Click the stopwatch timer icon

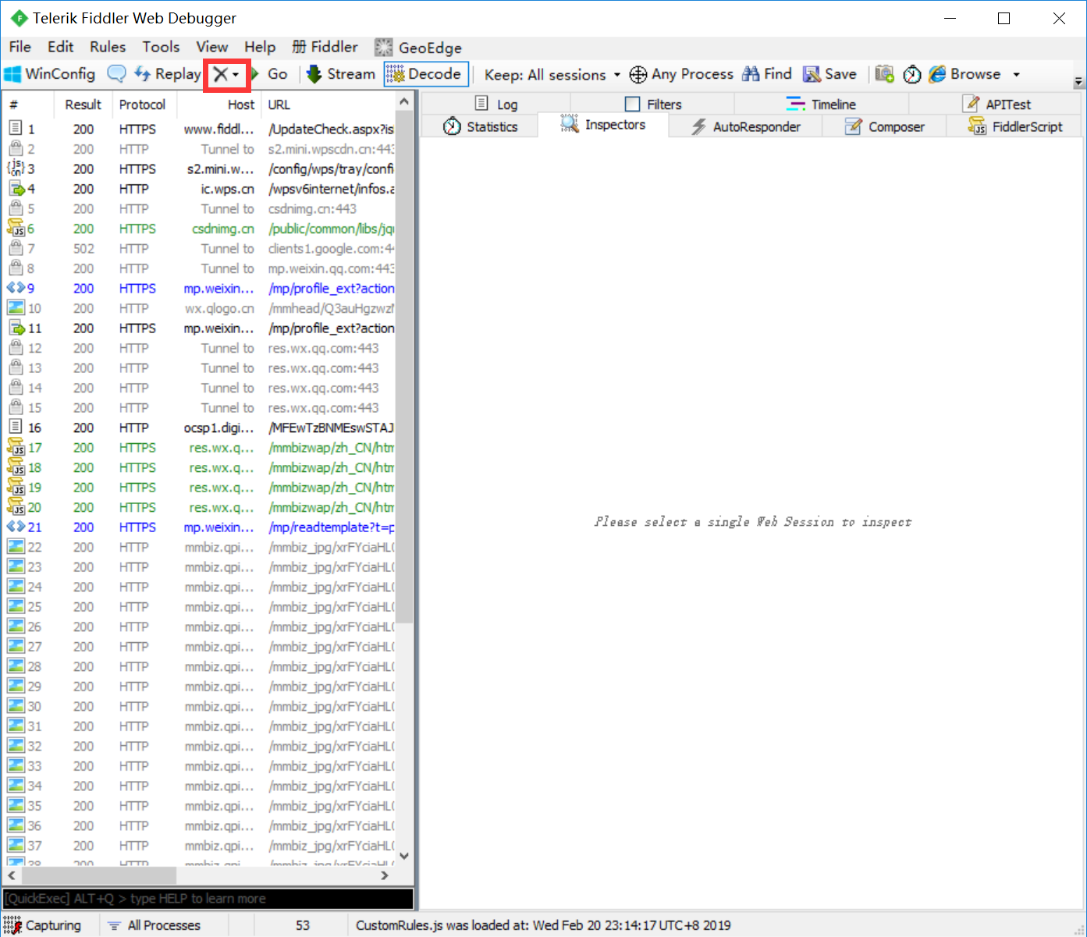pos(912,74)
